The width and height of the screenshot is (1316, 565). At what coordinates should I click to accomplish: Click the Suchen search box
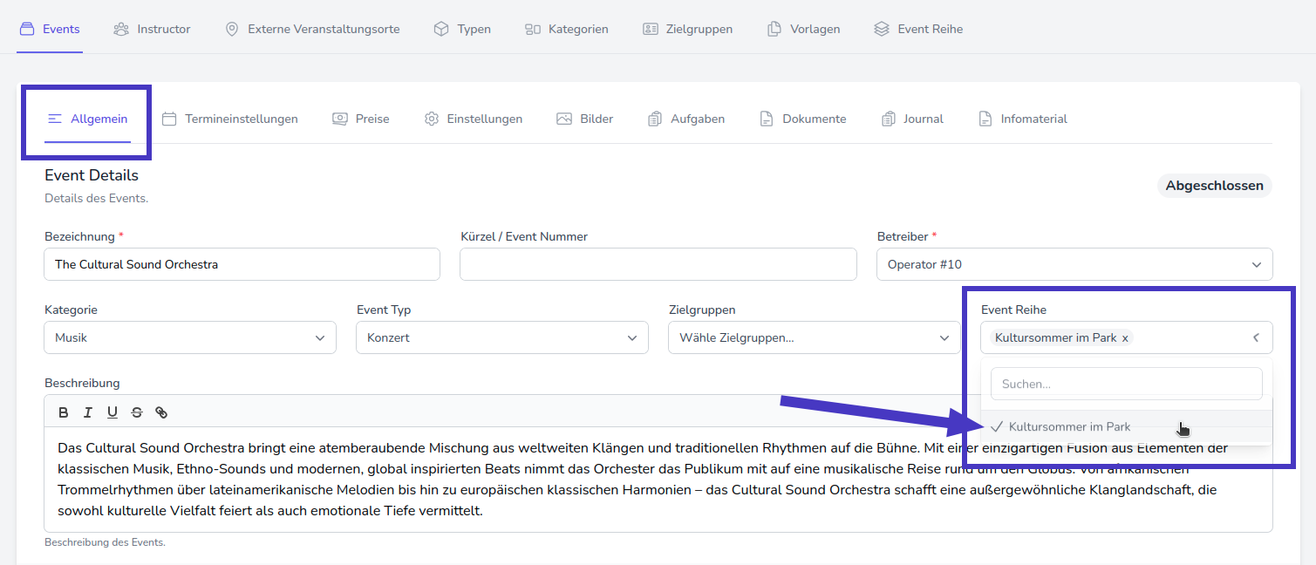1126,384
